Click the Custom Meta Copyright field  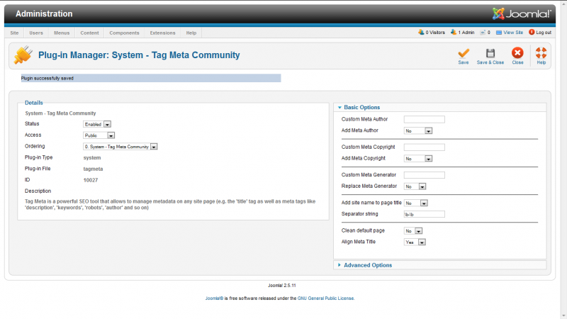pyautogui.click(x=424, y=147)
